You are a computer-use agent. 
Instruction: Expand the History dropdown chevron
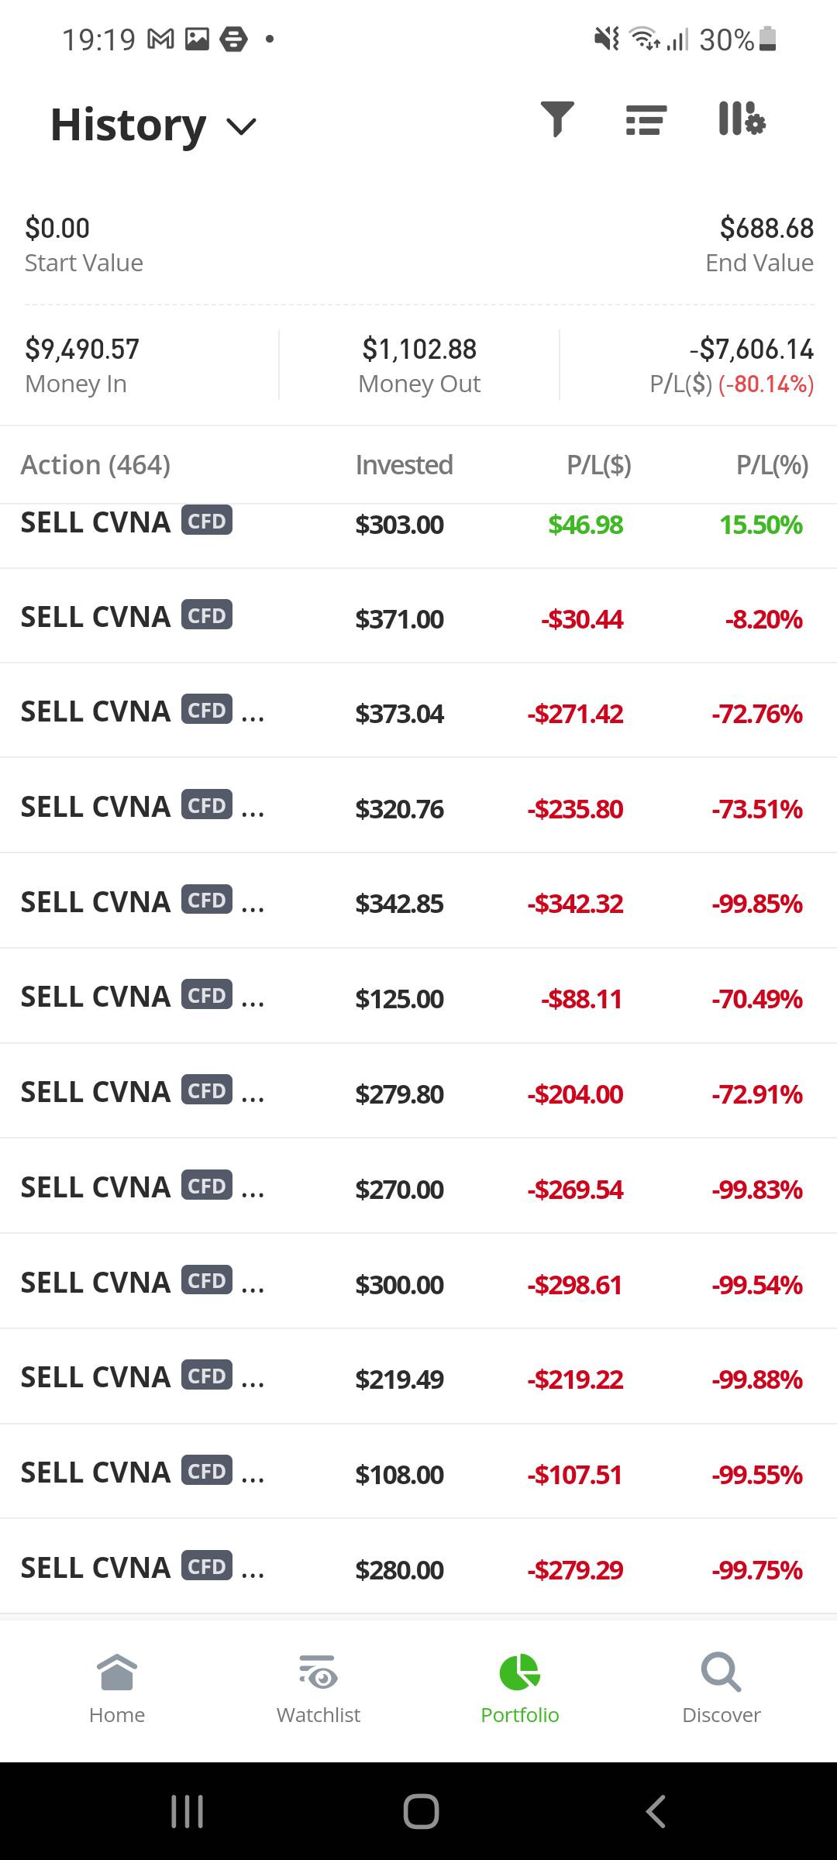tap(241, 126)
